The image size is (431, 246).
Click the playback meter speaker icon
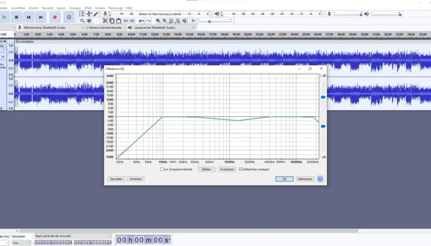[217, 14]
